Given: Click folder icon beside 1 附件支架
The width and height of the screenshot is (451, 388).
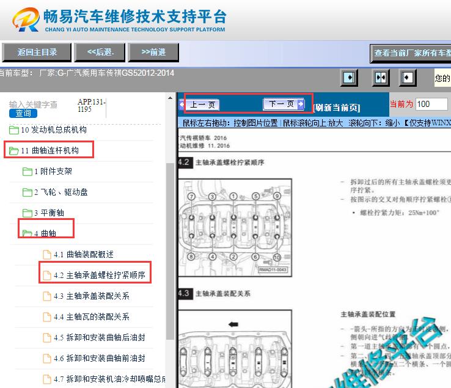Looking at the screenshot, I should 28,172.
